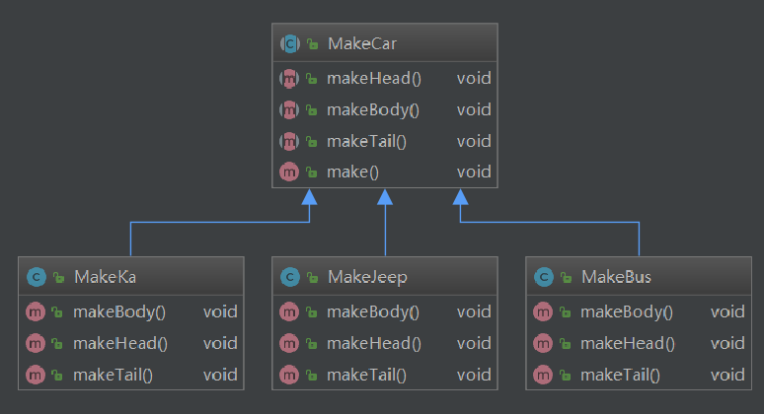Viewport: 764px width, 414px height.
Task: Click the MakeBus class icon
Action: click(543, 277)
